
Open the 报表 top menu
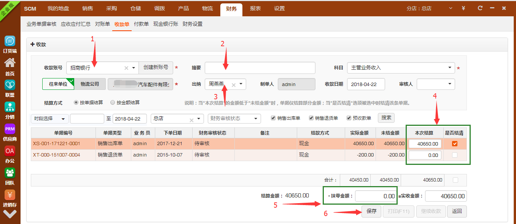point(255,8)
